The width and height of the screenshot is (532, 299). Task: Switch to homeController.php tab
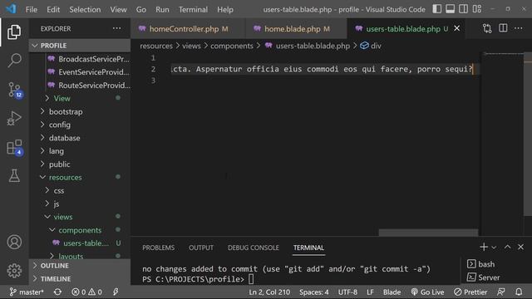point(187,29)
